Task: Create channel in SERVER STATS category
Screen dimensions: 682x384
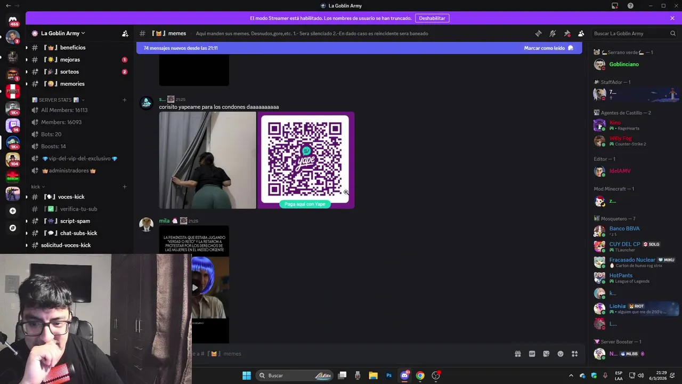Action: coord(125,100)
